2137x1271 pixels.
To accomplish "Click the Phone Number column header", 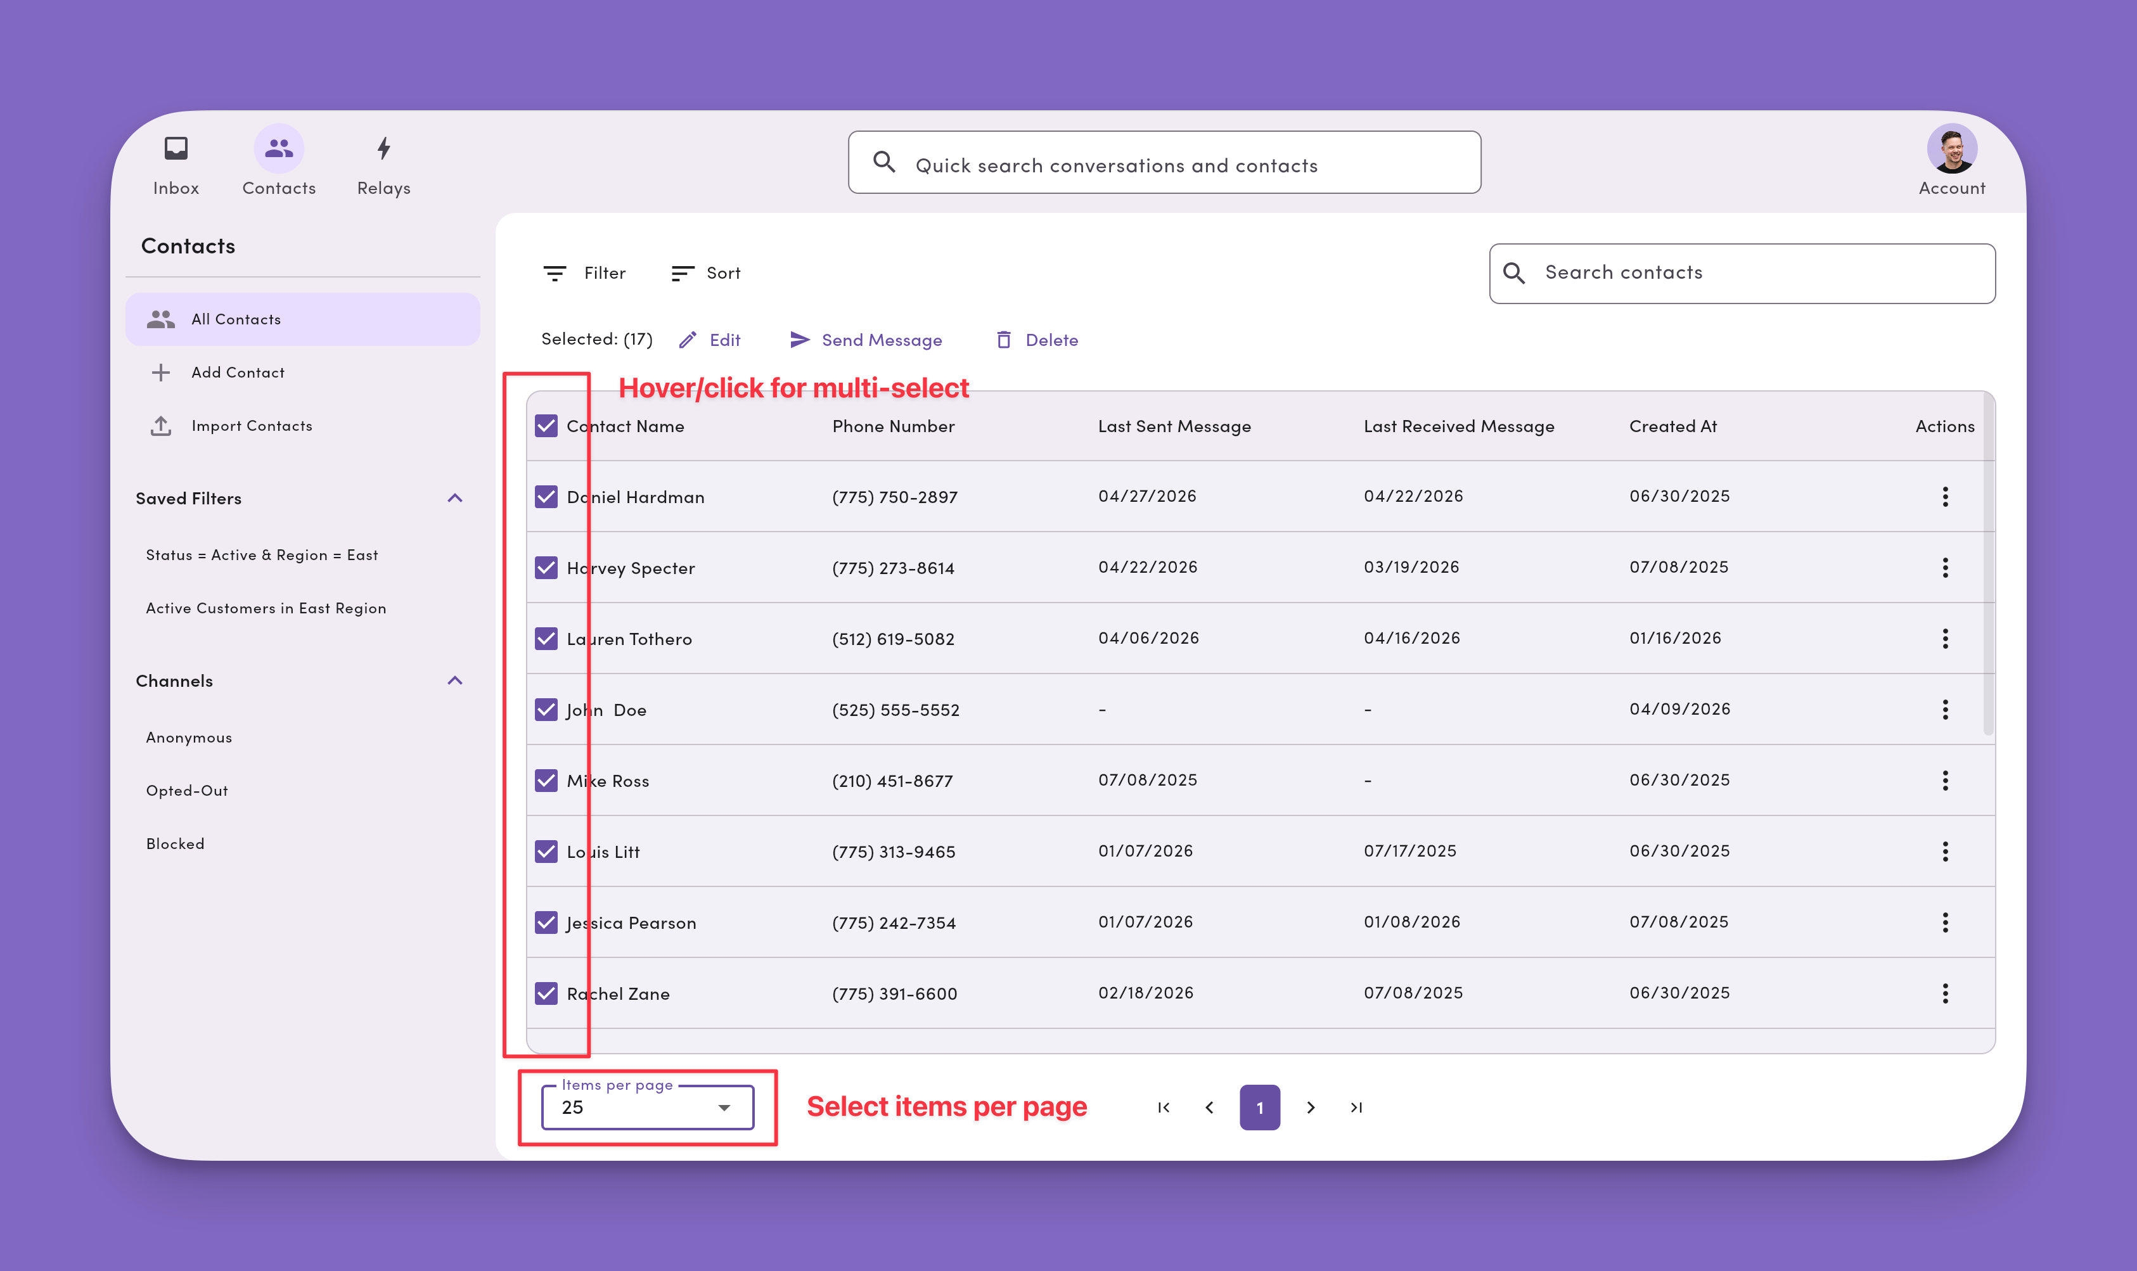I will 894,426.
